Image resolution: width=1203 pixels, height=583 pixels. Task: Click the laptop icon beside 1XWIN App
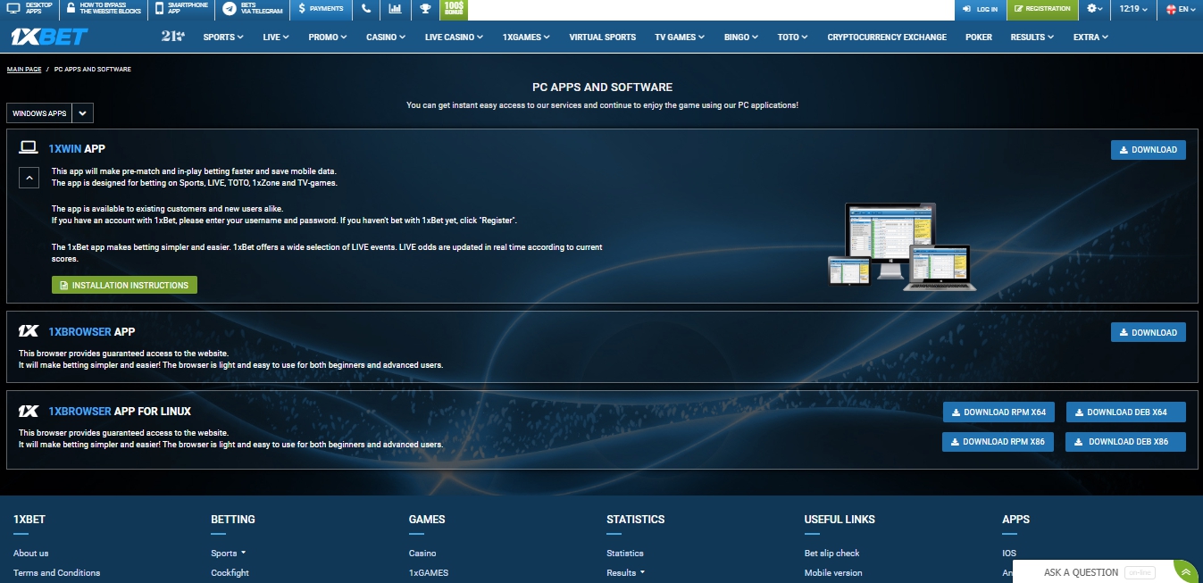(x=29, y=148)
